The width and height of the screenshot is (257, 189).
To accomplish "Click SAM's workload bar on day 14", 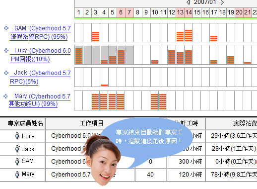I will pyautogui.click(x=189, y=35).
